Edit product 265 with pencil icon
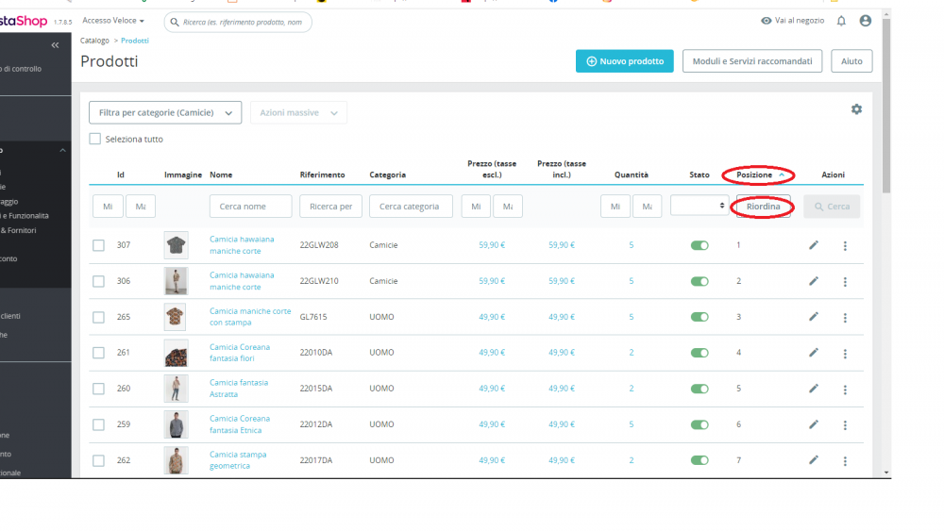Viewport: 944px width, 531px height. (814, 316)
